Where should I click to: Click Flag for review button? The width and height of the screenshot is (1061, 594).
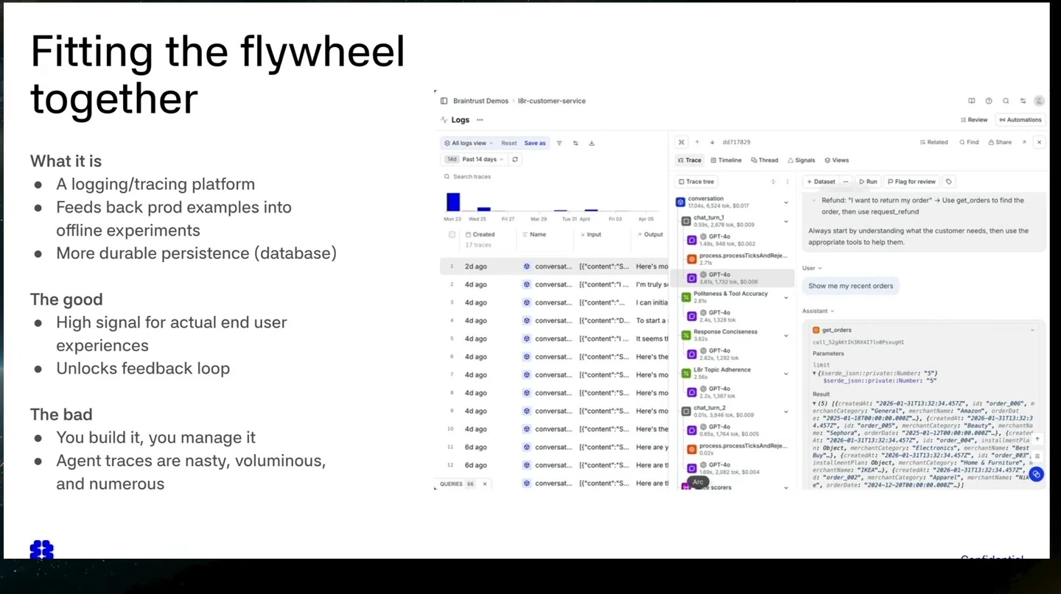coord(911,181)
